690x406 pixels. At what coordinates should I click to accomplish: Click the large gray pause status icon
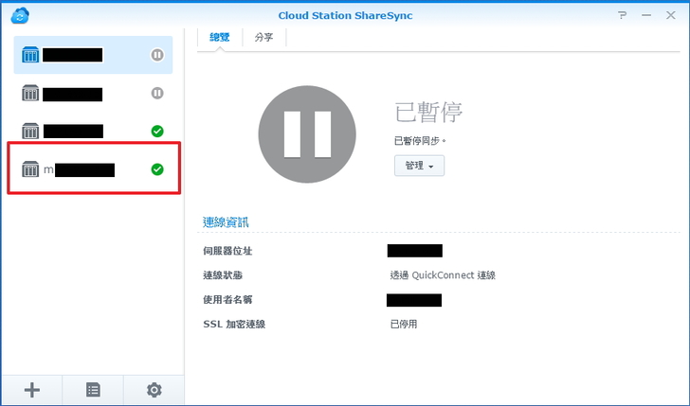coord(307,134)
